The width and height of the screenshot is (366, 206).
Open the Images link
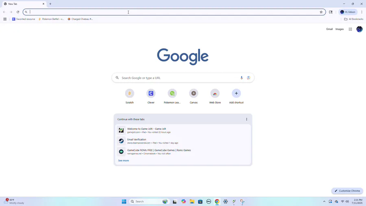340,29
